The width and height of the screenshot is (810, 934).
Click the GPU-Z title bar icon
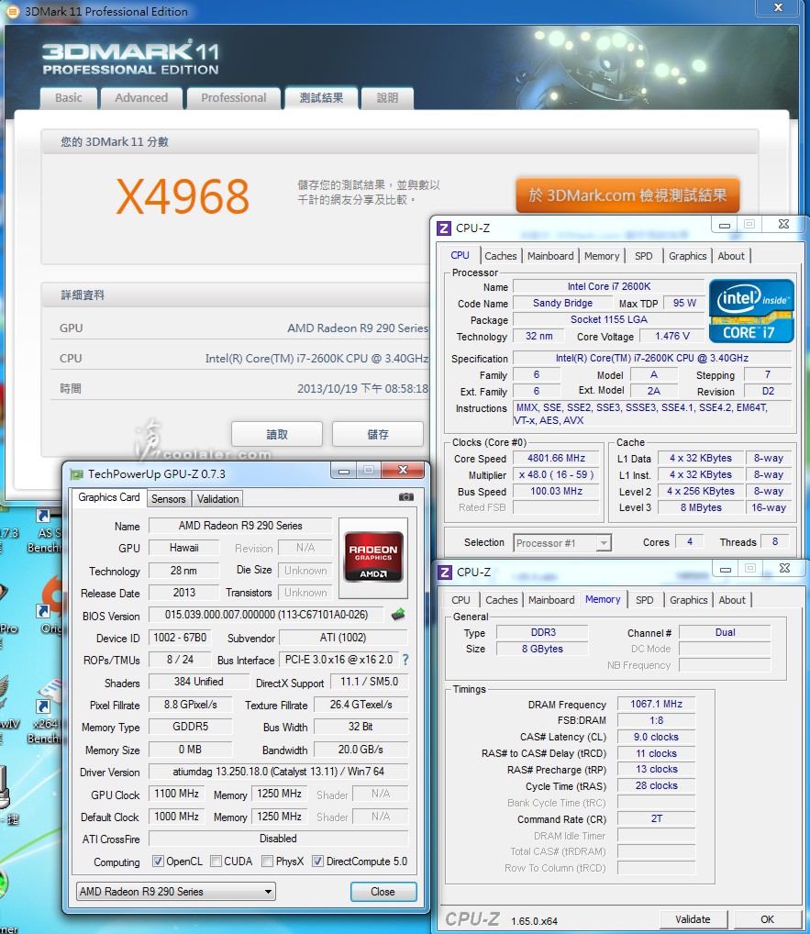[x=76, y=474]
